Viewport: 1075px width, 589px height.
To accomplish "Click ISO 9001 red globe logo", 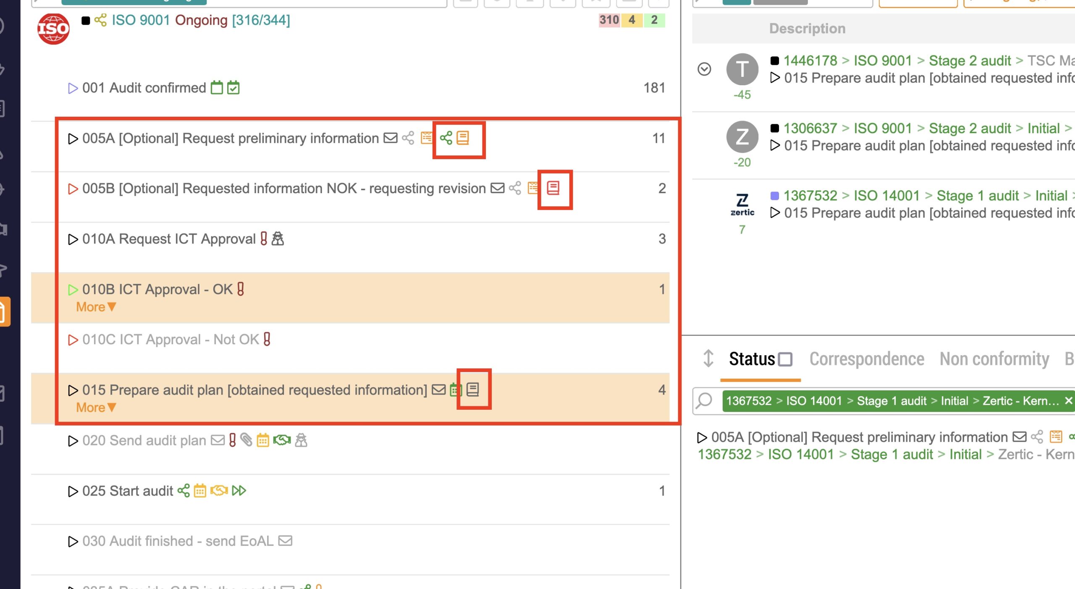I will (53, 29).
